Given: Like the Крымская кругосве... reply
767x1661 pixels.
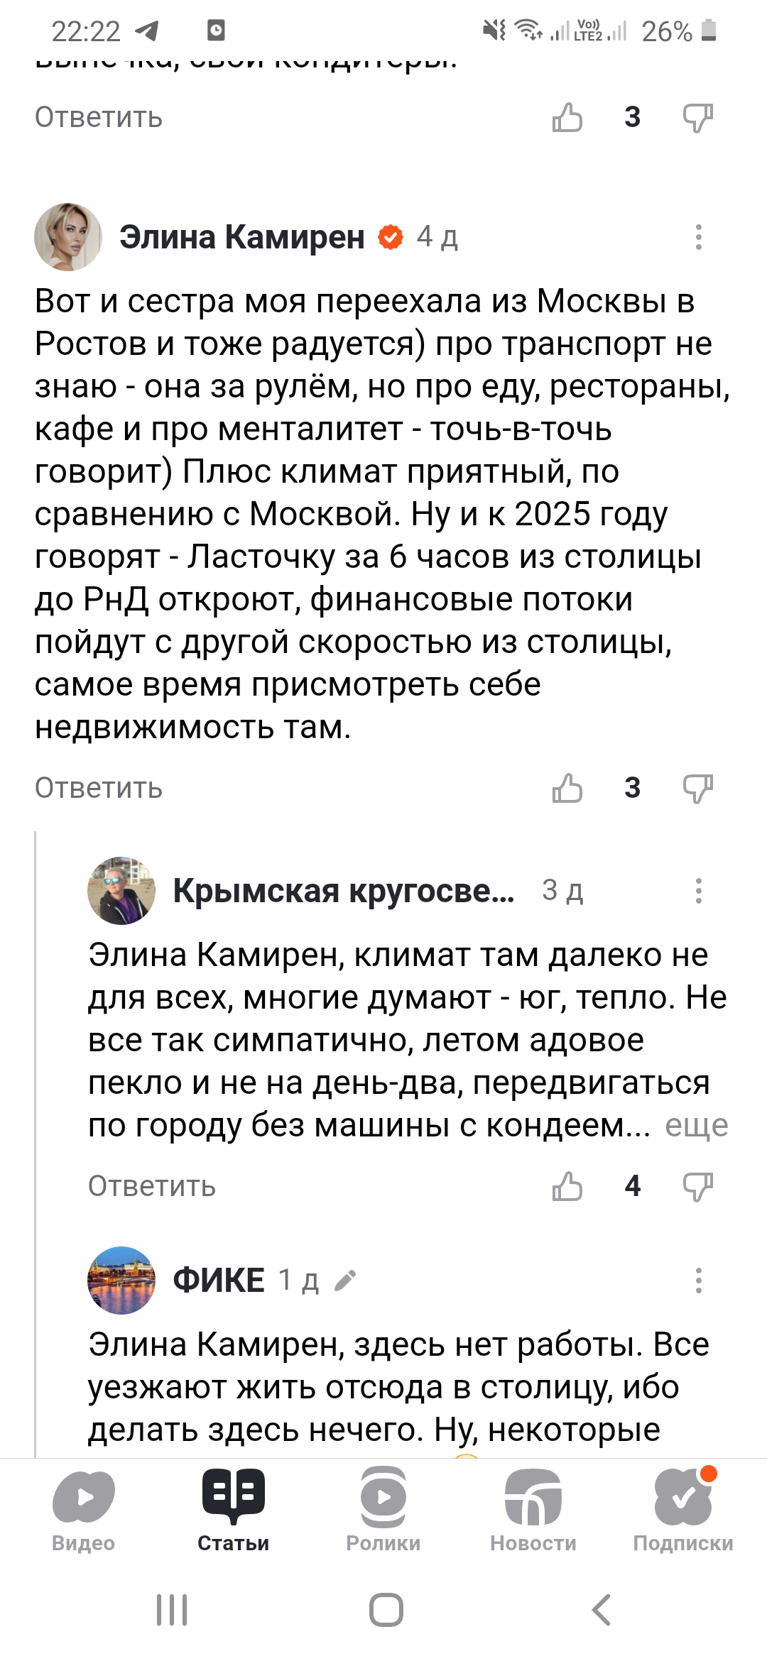Looking at the screenshot, I should 567,1185.
